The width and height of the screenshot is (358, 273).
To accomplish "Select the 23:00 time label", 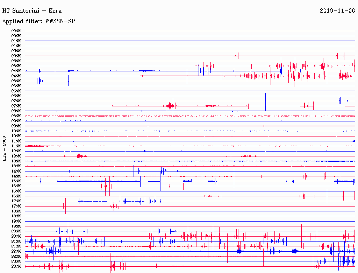I will tap(16, 261).
